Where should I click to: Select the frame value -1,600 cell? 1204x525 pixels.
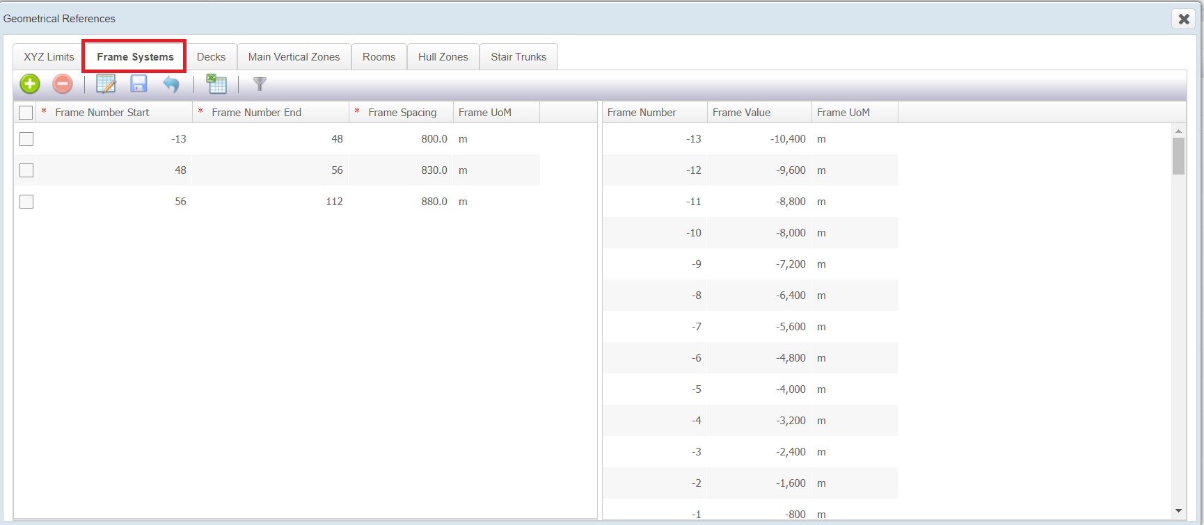[x=759, y=483]
